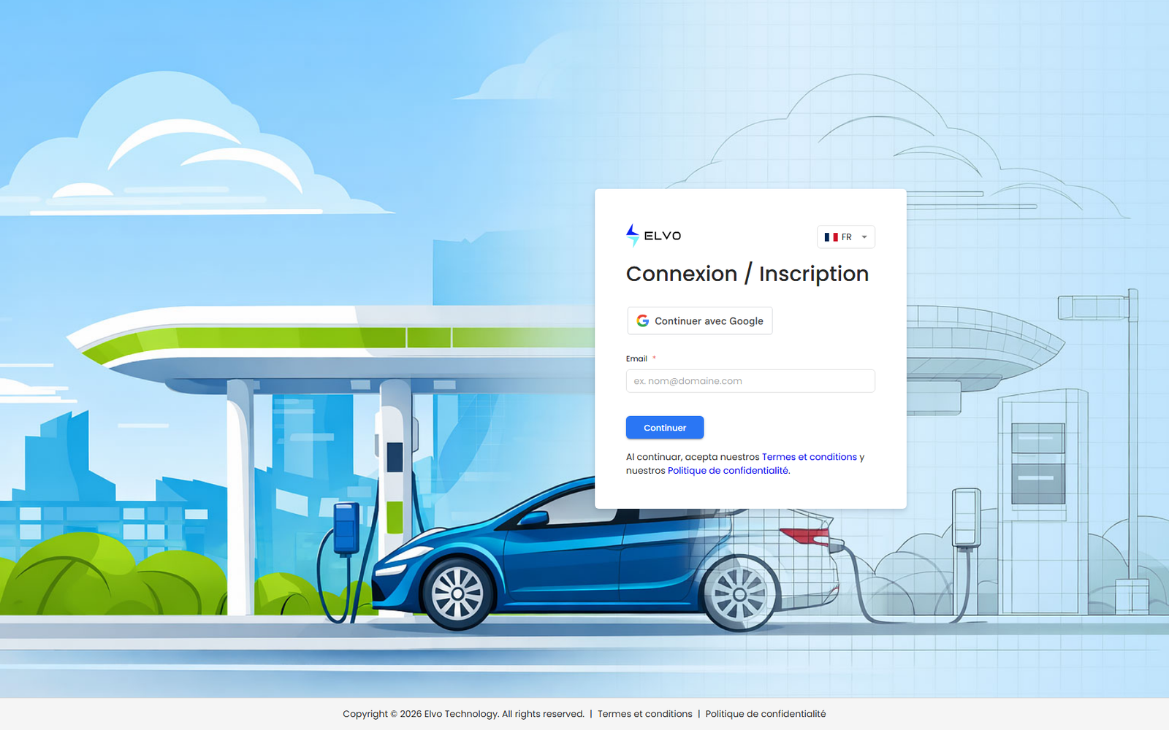Click the ELVO brand name text

[663, 236]
